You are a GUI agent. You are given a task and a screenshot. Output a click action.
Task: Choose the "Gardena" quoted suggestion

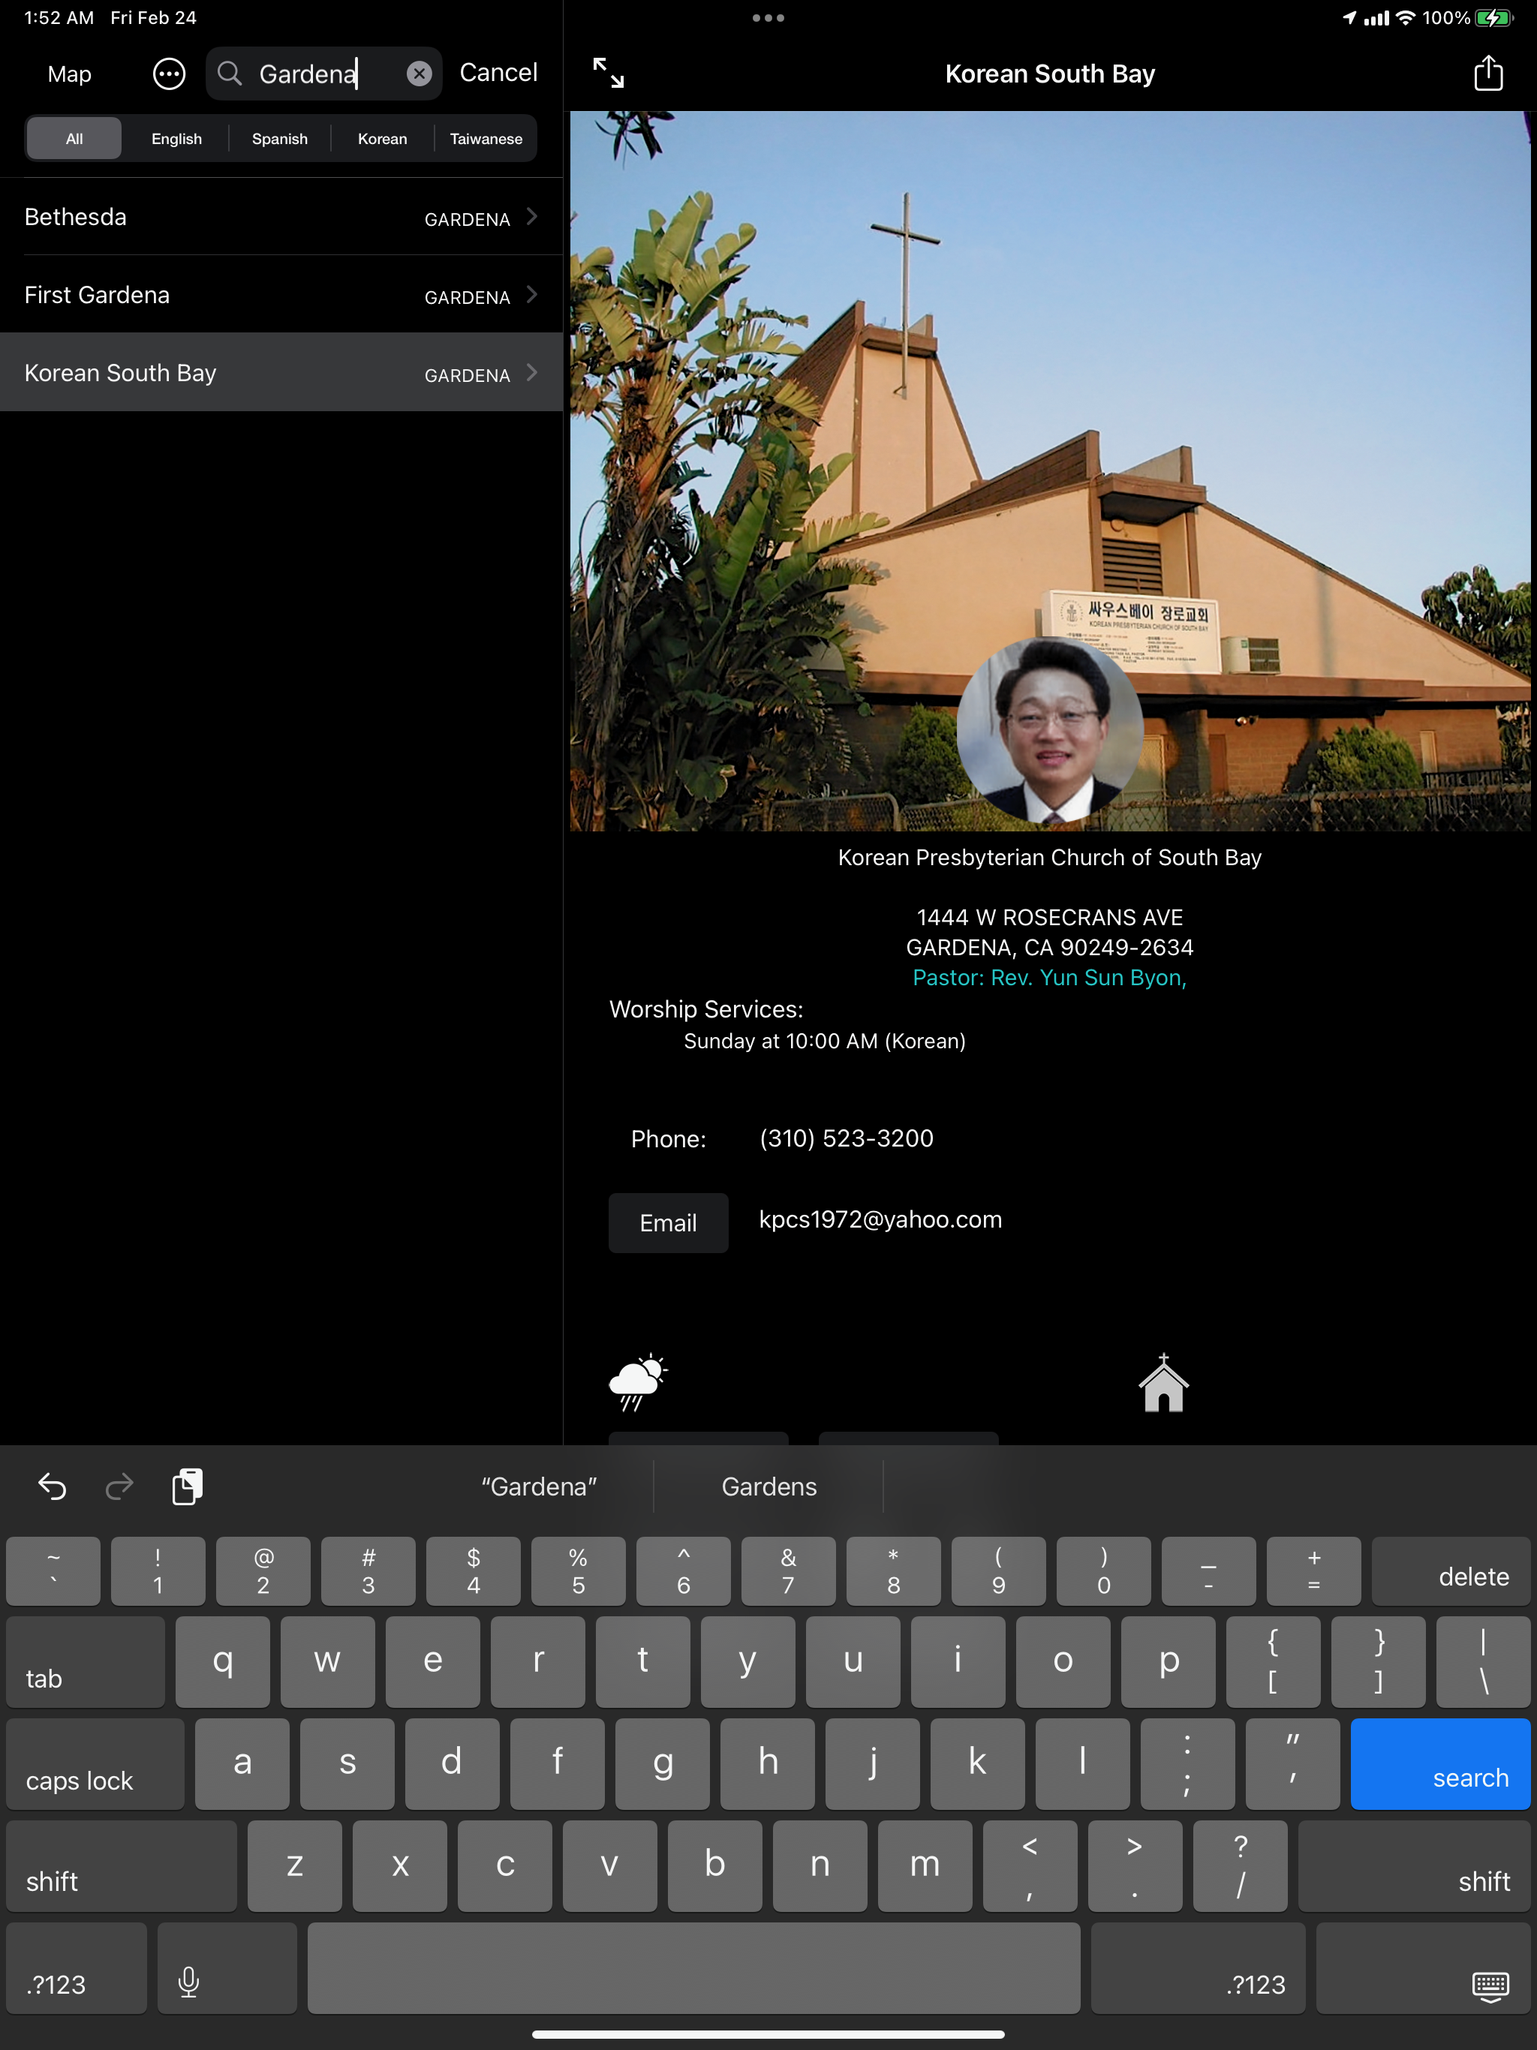[x=539, y=1486]
